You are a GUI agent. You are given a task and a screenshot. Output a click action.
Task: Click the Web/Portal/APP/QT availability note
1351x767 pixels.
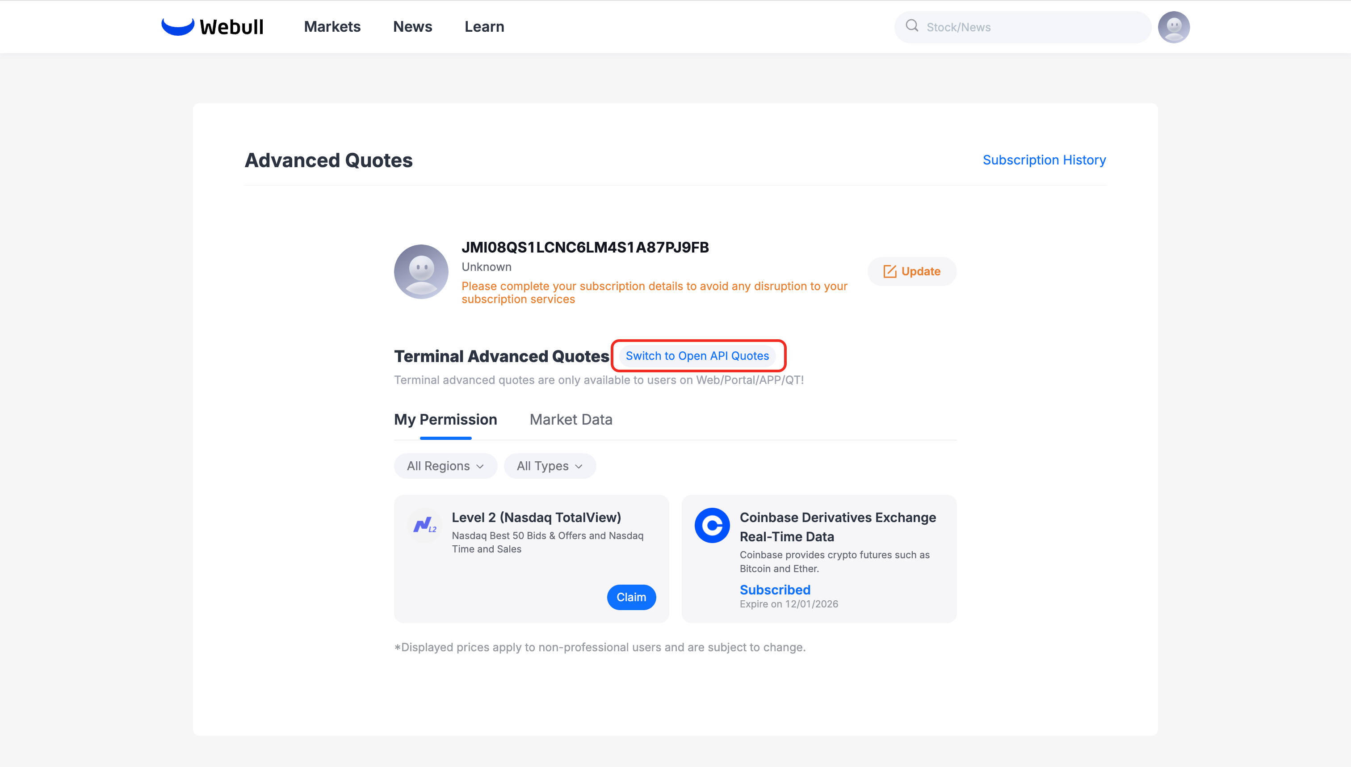tap(599, 380)
